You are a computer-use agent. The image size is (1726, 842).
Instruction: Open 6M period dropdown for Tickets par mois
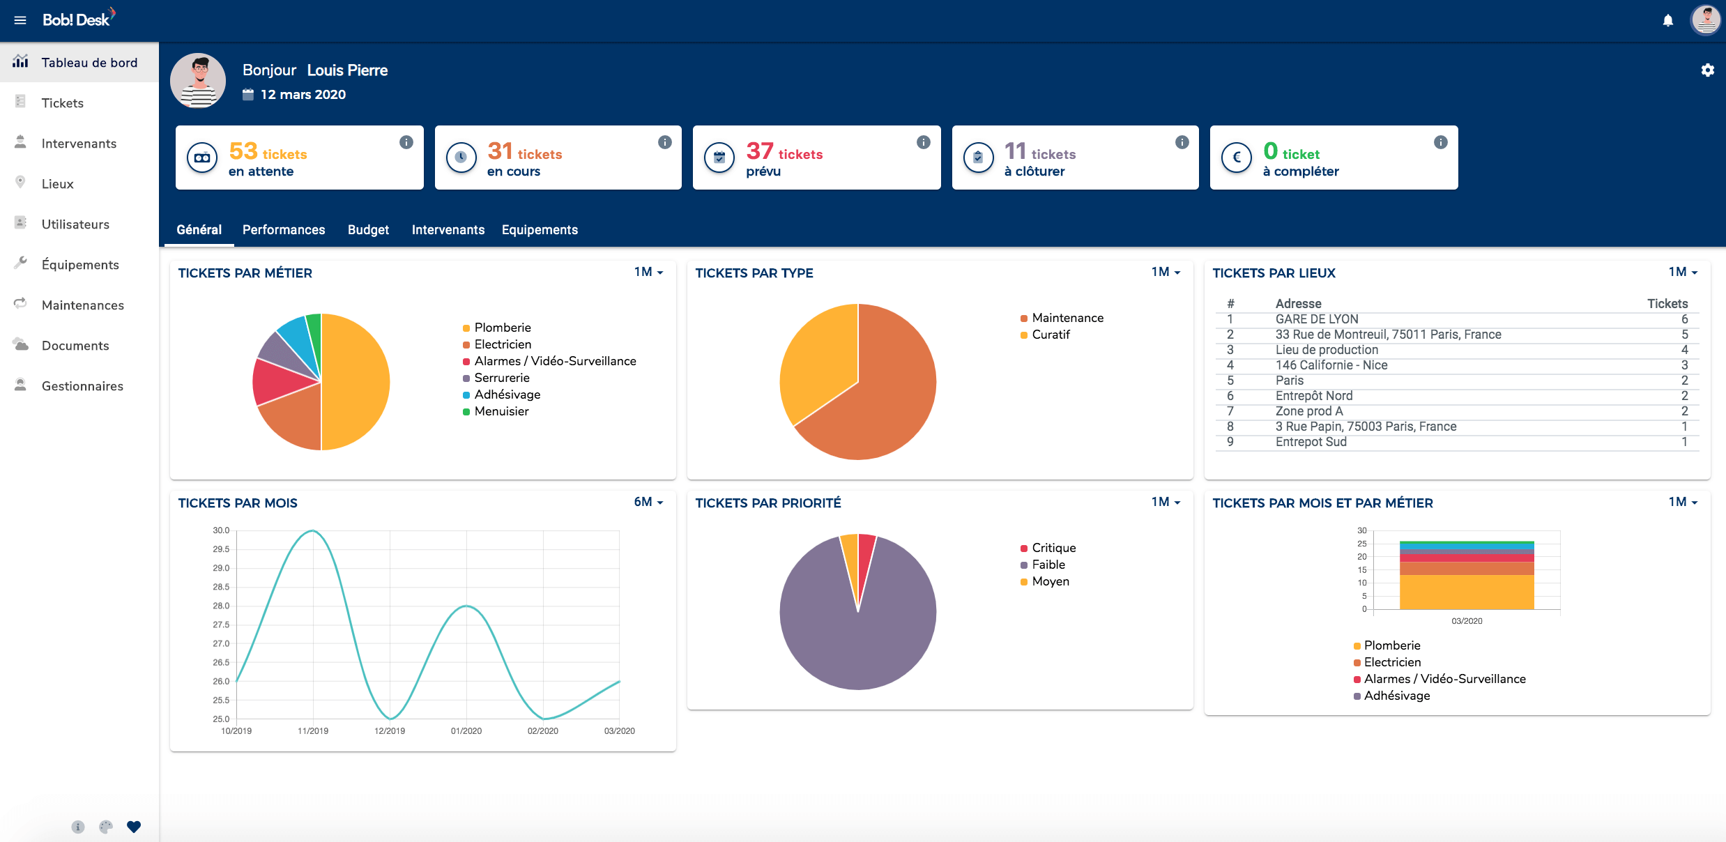click(648, 502)
